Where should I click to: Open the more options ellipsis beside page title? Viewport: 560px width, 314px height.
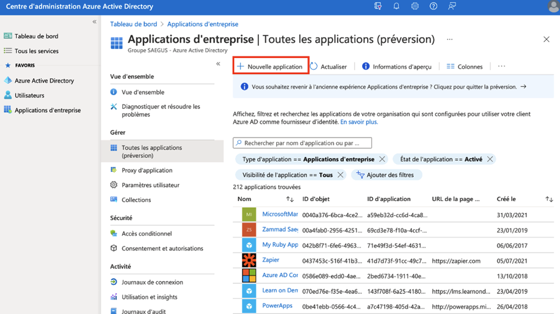tap(450, 39)
